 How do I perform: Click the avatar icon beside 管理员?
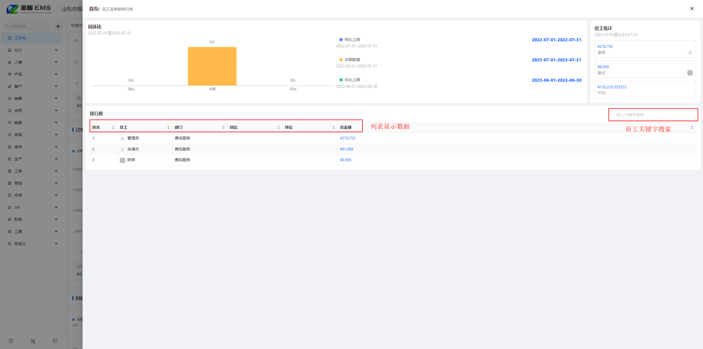tap(122, 138)
